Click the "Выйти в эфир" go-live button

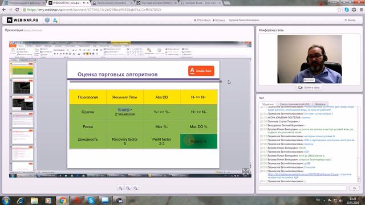pos(309,88)
